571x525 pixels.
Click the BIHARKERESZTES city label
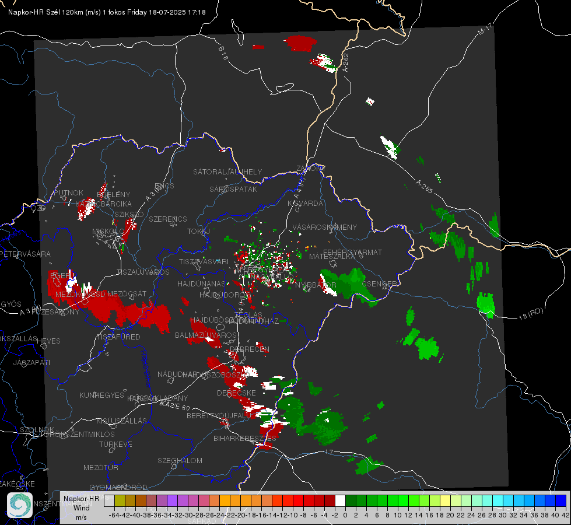pyautogui.click(x=245, y=438)
